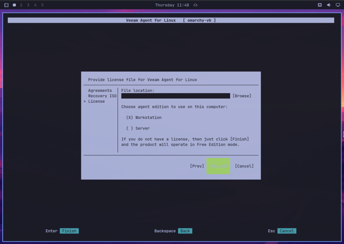Switch to workspace 3
Viewport: 344px width, 244px height.
pyautogui.click(x=28, y=5)
